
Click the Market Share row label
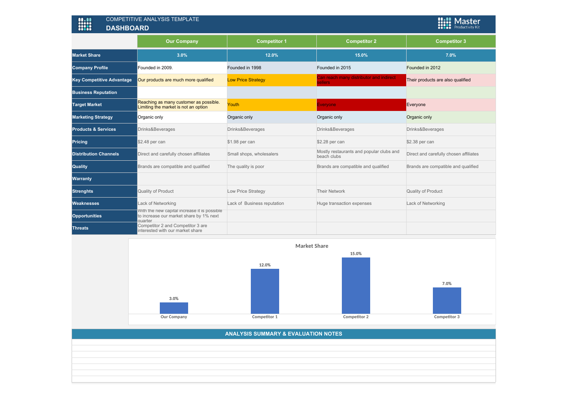click(x=104, y=55)
